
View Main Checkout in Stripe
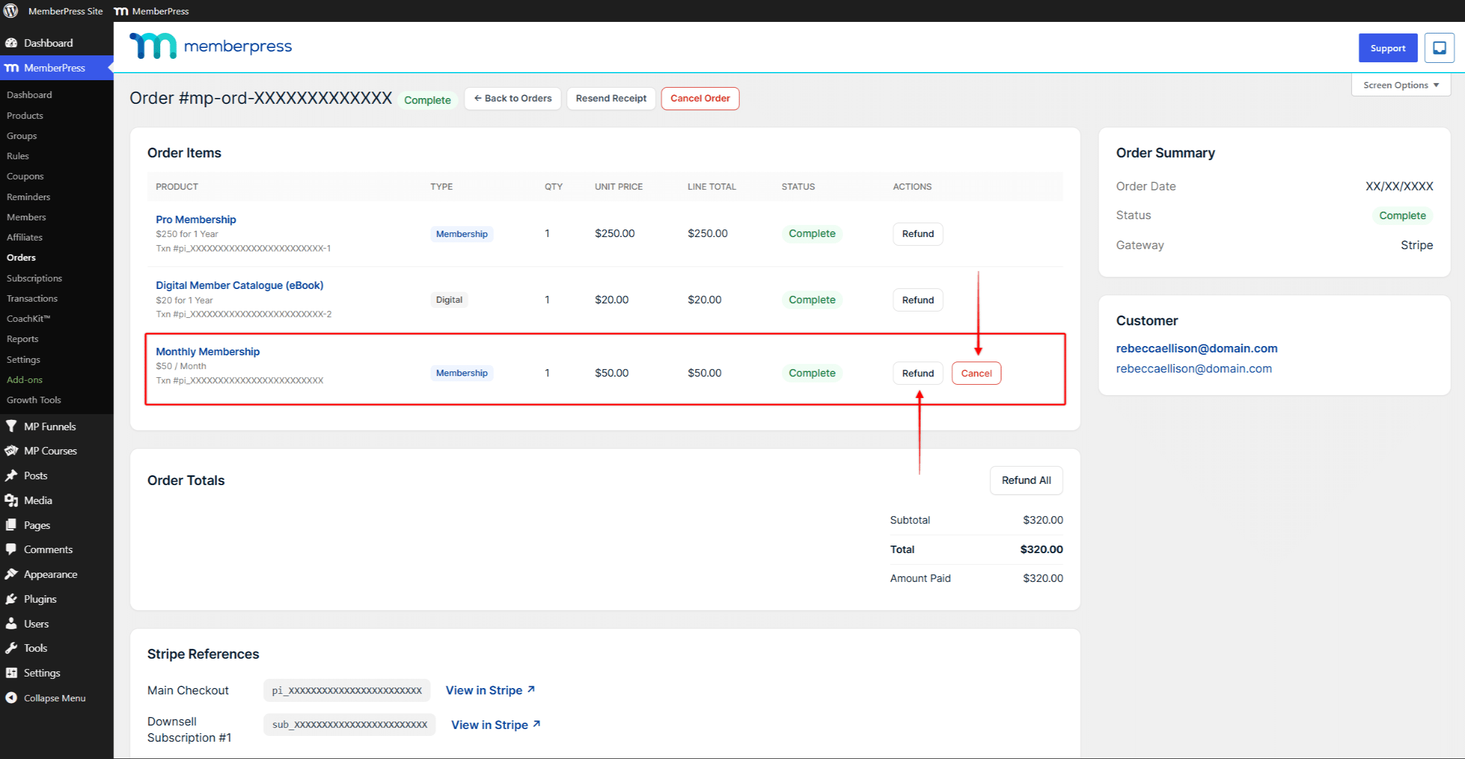[x=490, y=690]
